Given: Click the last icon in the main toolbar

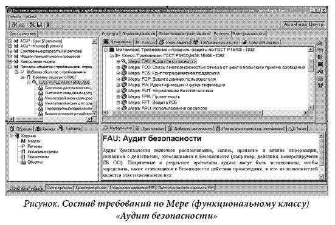Looking at the screenshot, I should 49,25.
